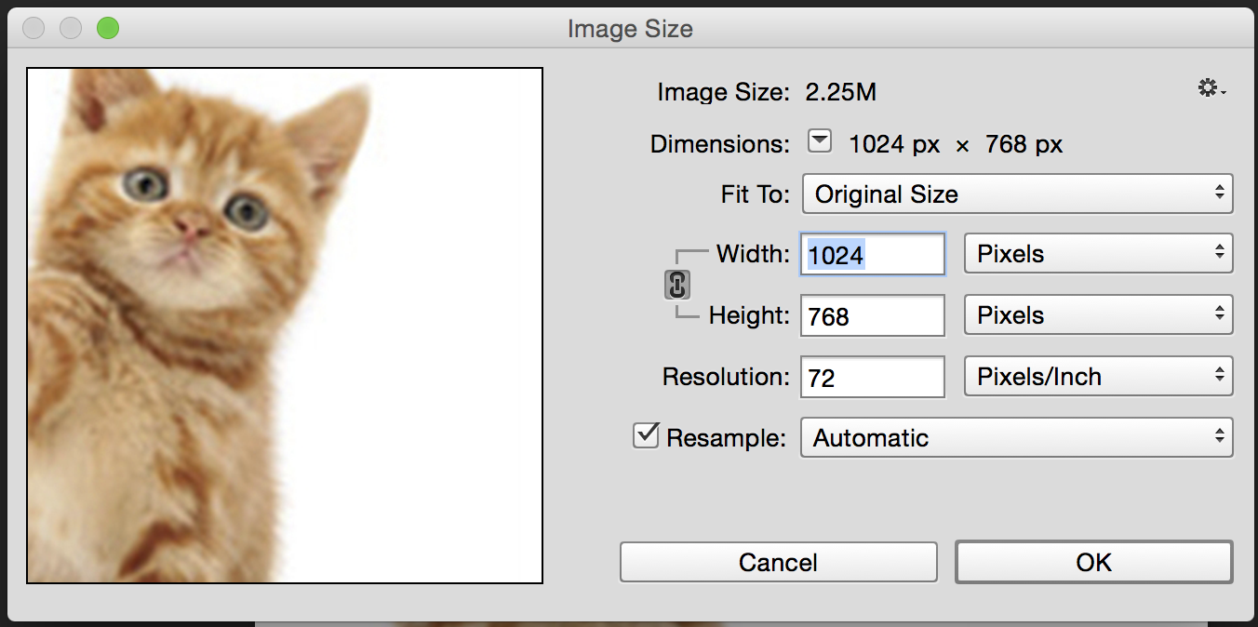The image size is (1258, 627).
Task: Click the Cancel button
Action: tap(778, 562)
